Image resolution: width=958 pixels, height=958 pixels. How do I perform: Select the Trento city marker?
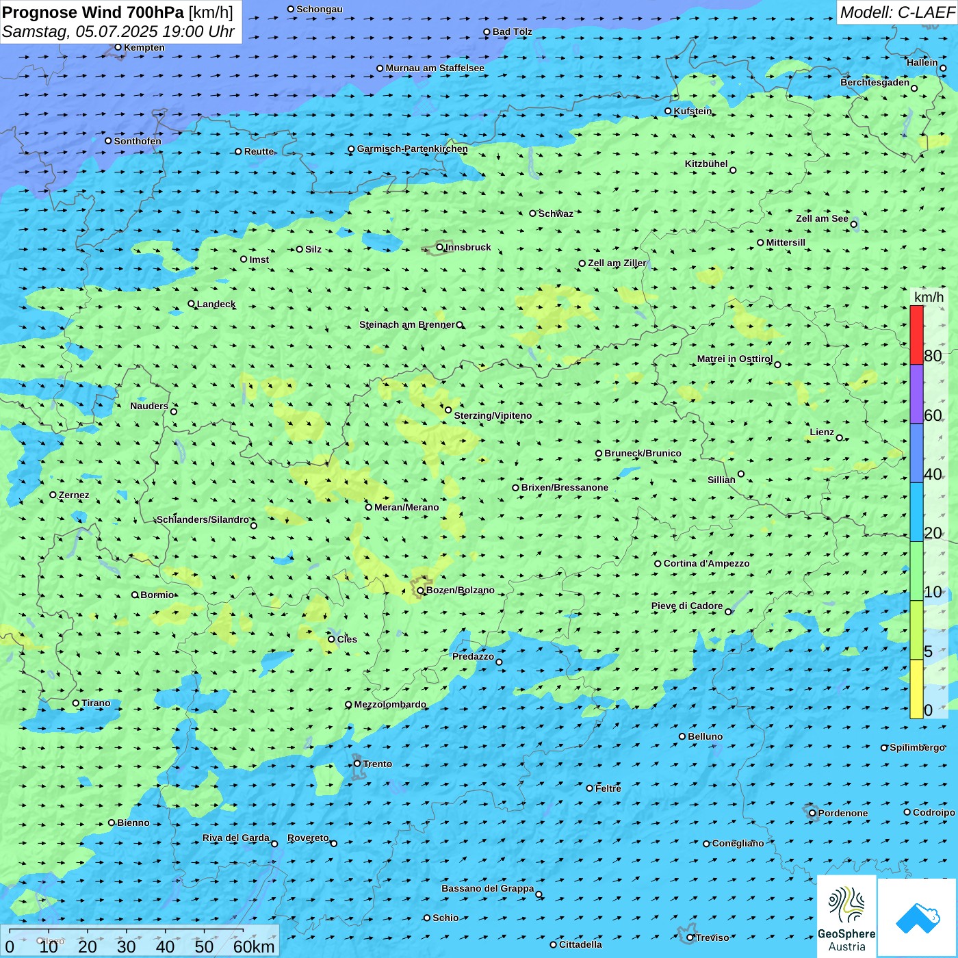click(x=357, y=764)
